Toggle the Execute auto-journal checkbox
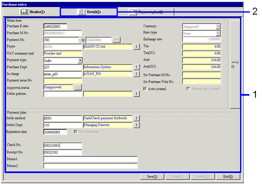This screenshot has height=184, width=262. click(188, 88)
